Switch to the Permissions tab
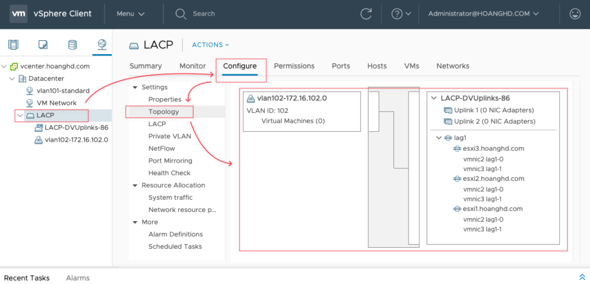Screen dimensions: 590x284 (x=294, y=66)
